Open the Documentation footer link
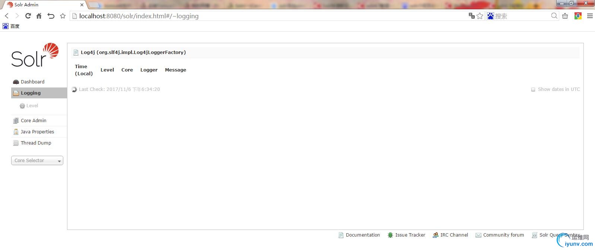The image size is (595, 250). click(363, 235)
